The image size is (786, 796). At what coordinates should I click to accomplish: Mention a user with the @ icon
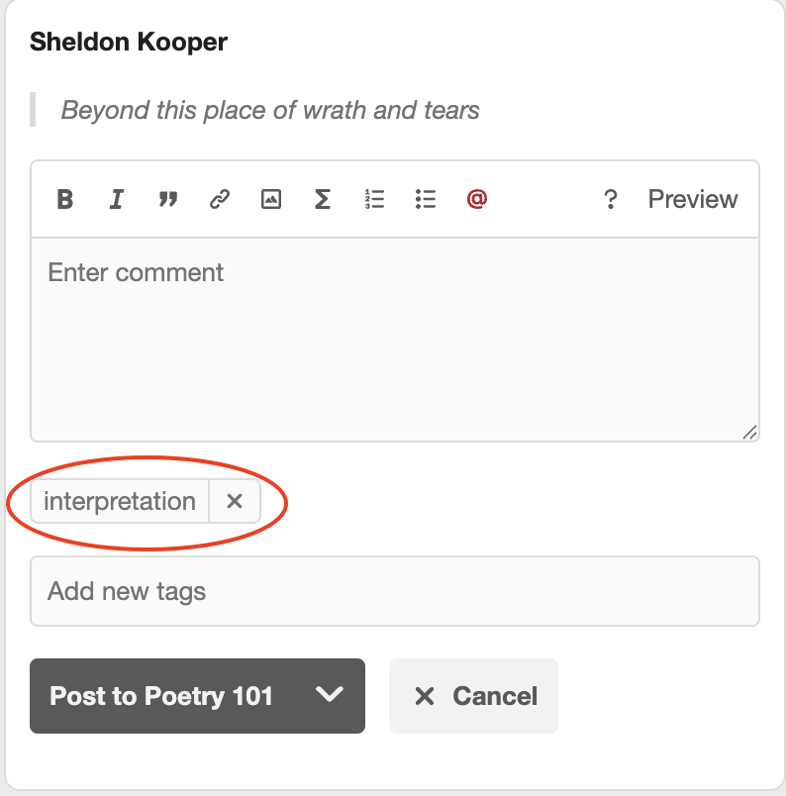[477, 199]
